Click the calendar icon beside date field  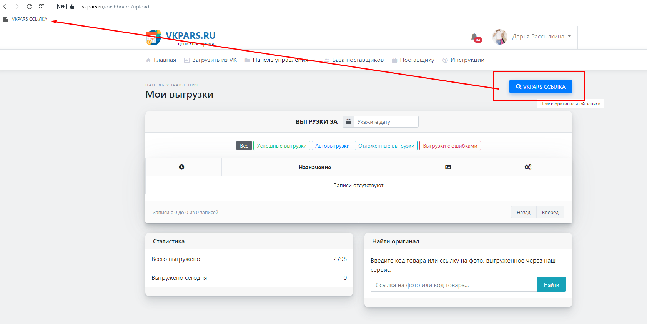pyautogui.click(x=348, y=122)
